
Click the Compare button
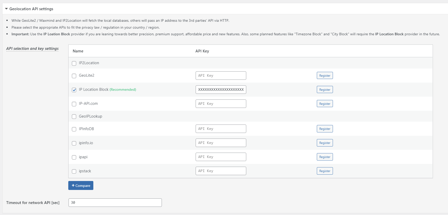pyautogui.click(x=81, y=186)
